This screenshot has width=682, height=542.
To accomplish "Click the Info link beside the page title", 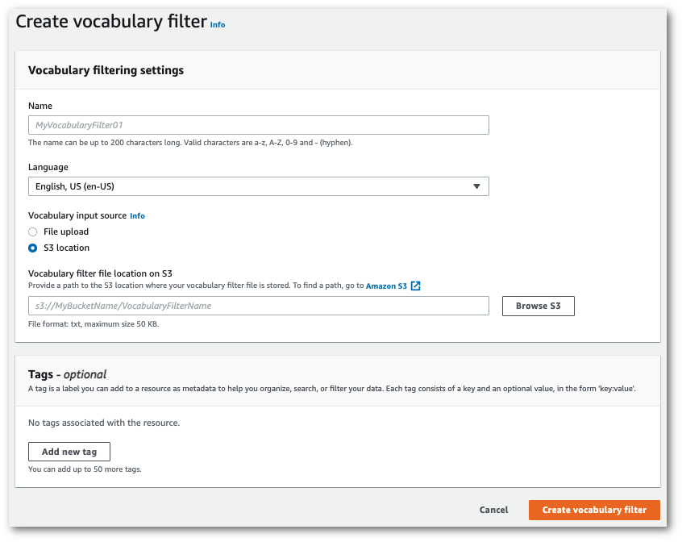I will tap(217, 24).
